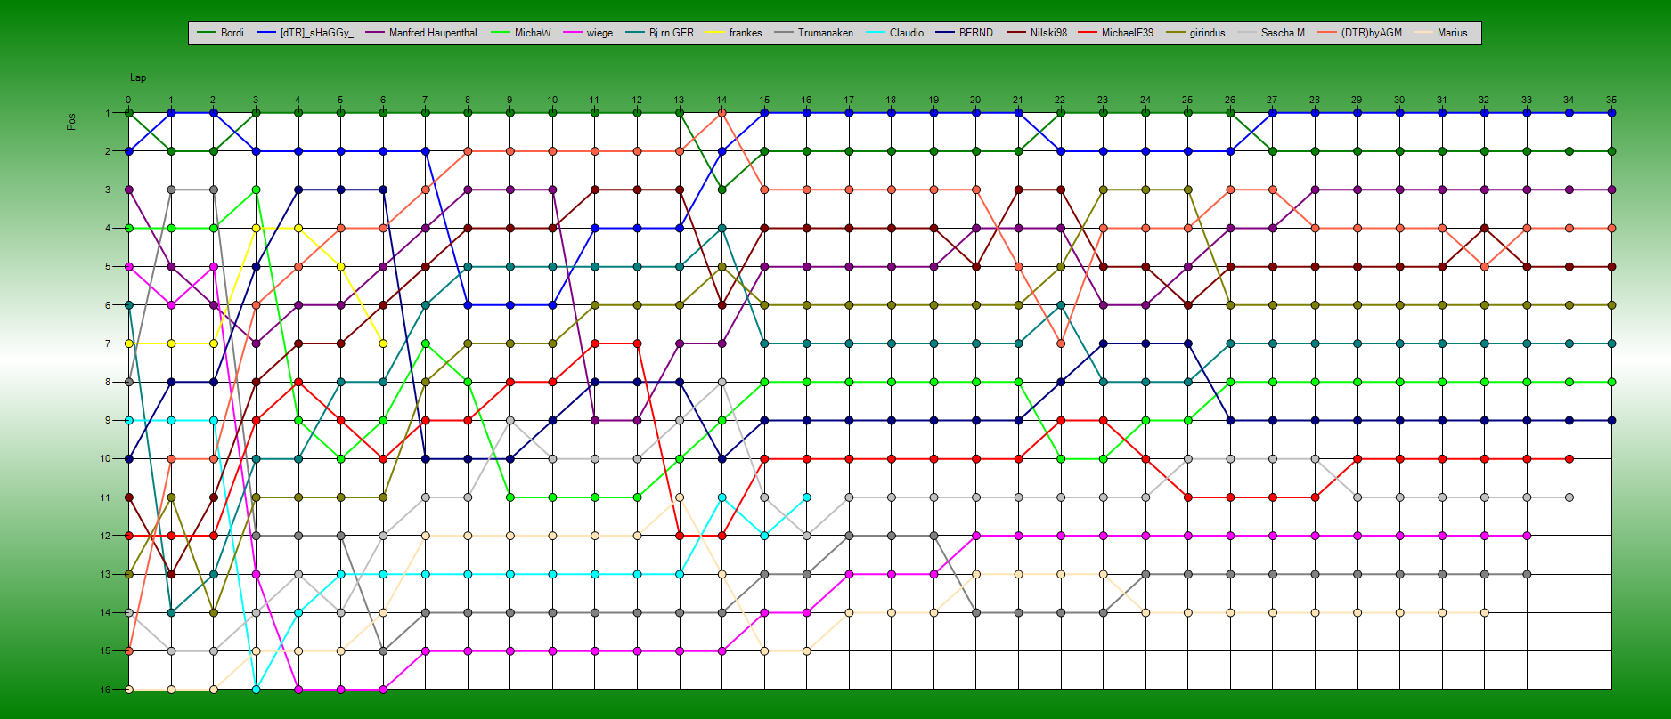Click the (DTR)byAGM legend label

tap(1371, 33)
